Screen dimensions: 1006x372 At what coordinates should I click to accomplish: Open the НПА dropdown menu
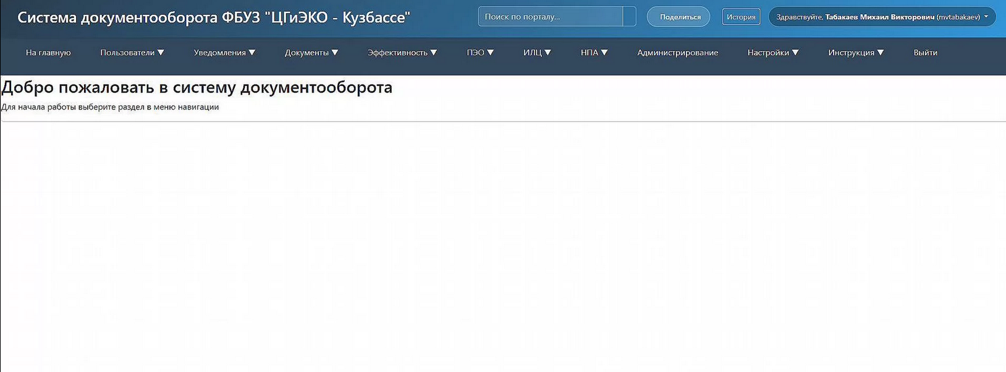click(x=594, y=53)
